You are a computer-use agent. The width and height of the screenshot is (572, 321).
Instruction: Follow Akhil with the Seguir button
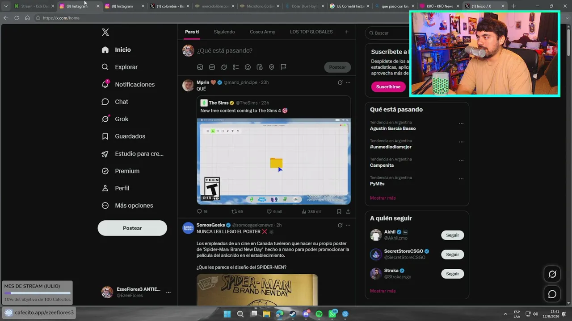(452, 235)
